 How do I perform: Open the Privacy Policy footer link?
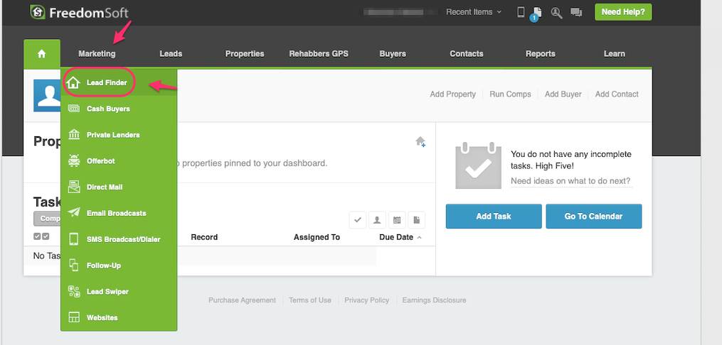tap(366, 300)
